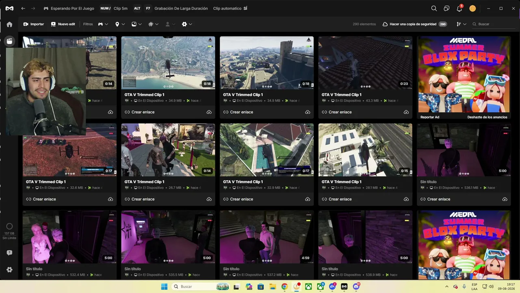Screen dimensions: 520x293
Task: Click the microphone tray icon
Action: tap(464, 286)
